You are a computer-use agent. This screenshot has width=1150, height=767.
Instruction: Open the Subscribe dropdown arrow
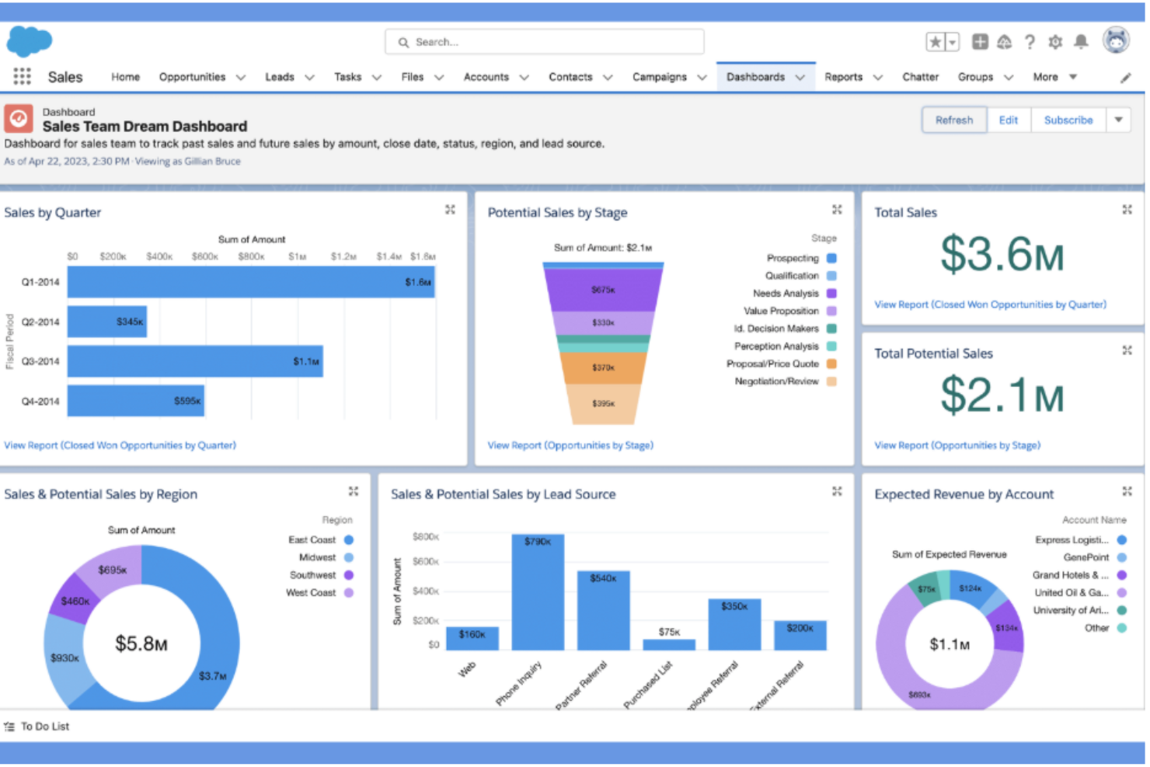tap(1118, 120)
